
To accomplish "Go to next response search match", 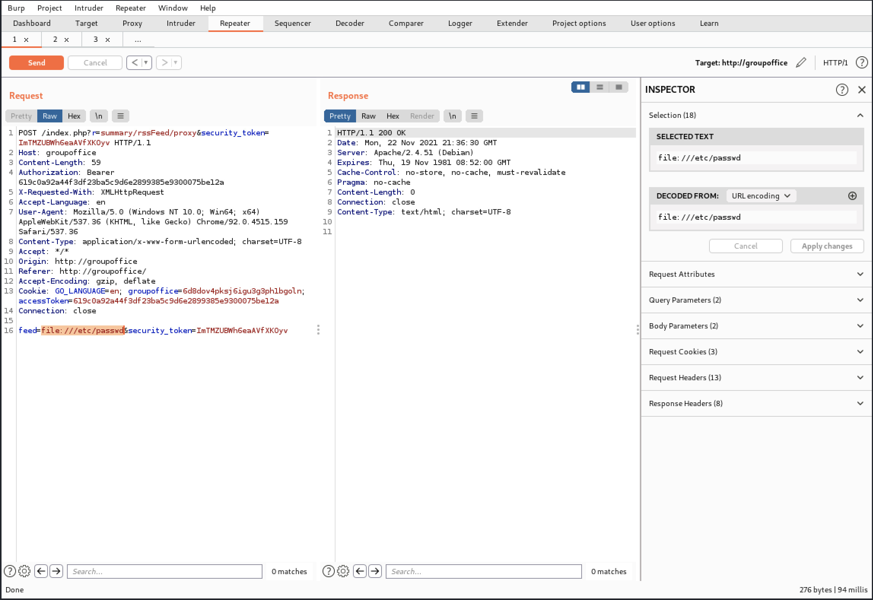I will coord(375,571).
